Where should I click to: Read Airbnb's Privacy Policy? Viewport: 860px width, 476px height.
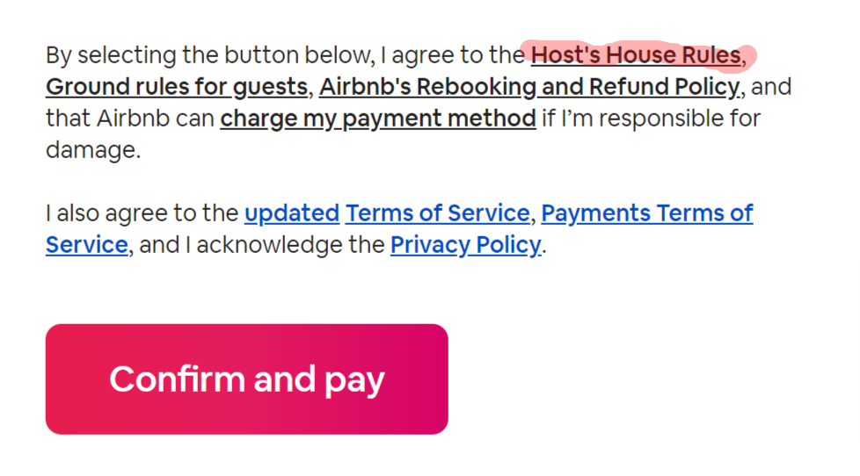[465, 244]
